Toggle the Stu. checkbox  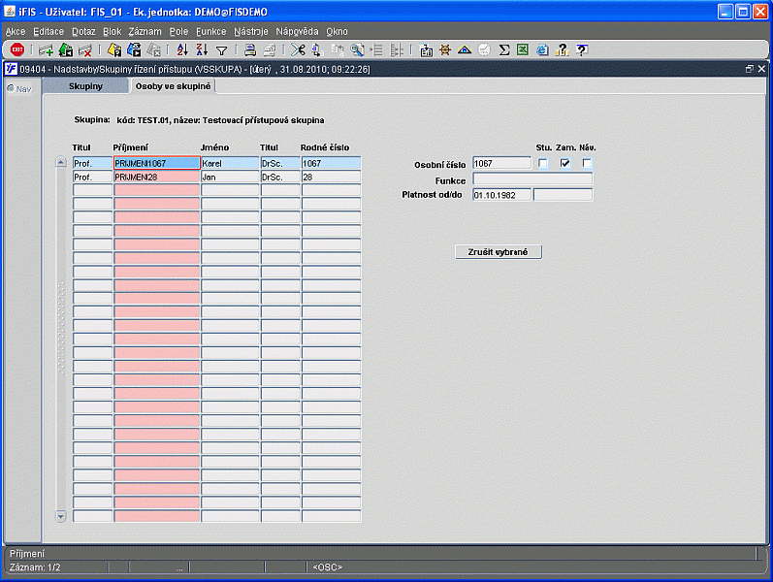(543, 163)
